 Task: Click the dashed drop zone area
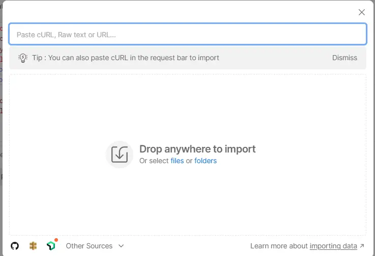[x=187, y=204]
